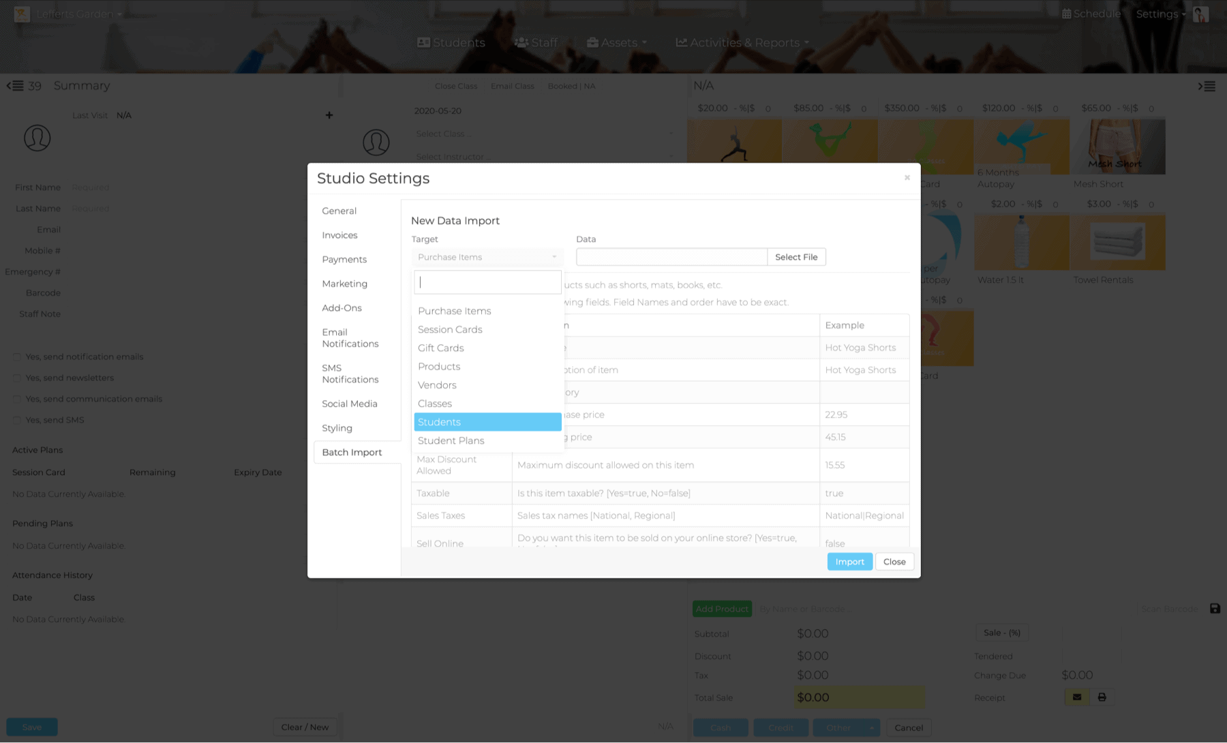Collapse the left panel using list icon
Screen dimensions: 1227x743
pyautogui.click(x=15, y=86)
